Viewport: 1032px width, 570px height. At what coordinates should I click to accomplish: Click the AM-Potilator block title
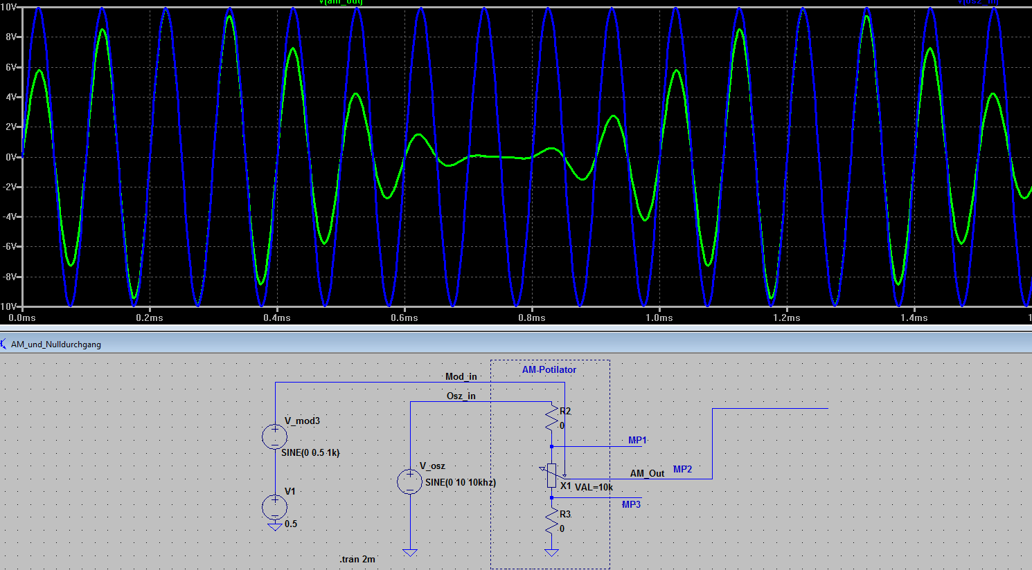click(x=549, y=369)
